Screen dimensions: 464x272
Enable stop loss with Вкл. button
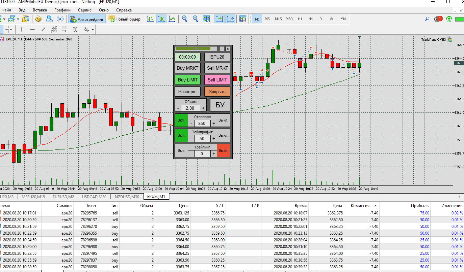tap(181, 120)
